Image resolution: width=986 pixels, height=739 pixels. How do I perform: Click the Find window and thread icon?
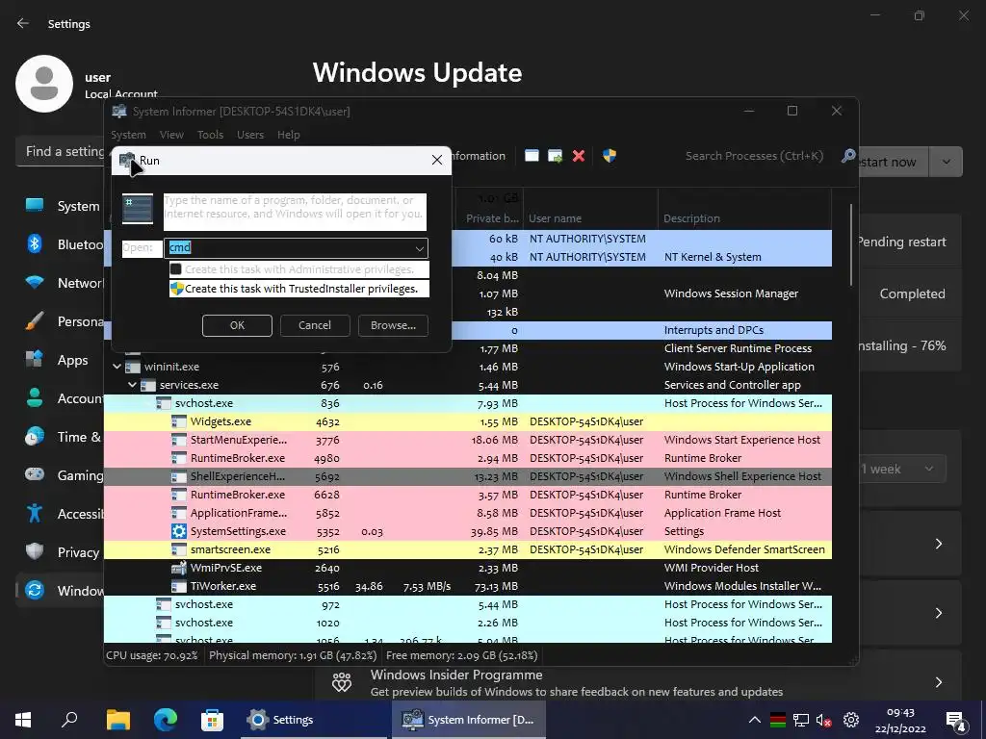(556, 156)
